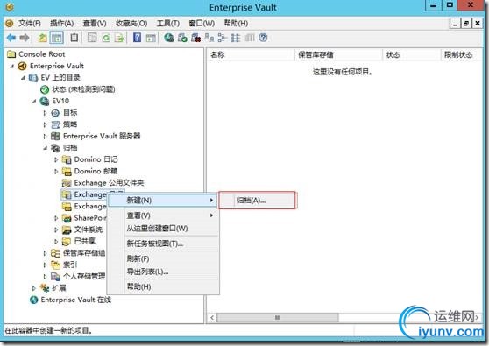
Task: Choose 新任务板视图(T)... in the context menu
Action: tap(162, 244)
